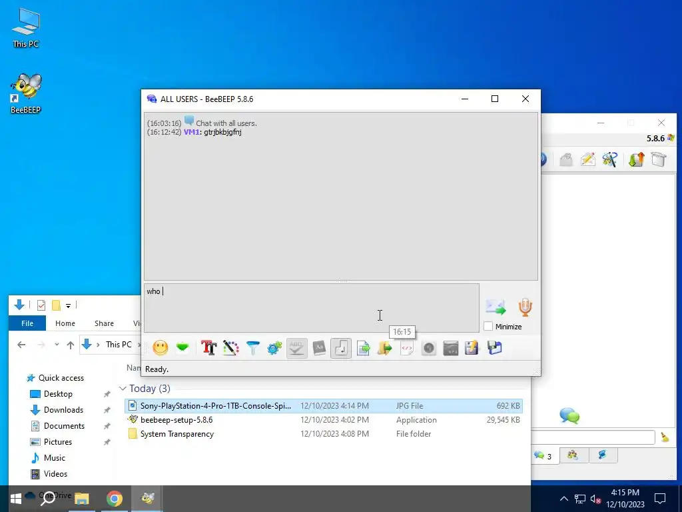Click the document with green arrow icon
This screenshot has height=512, width=682.
[x=363, y=348]
